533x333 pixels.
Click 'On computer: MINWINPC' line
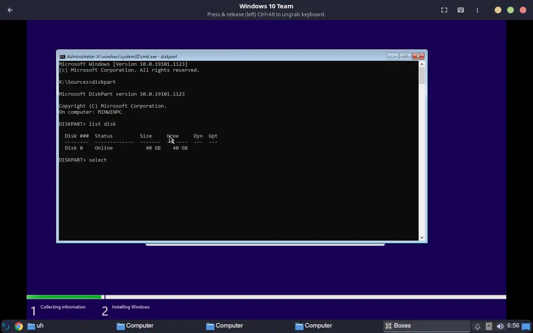[x=90, y=112]
